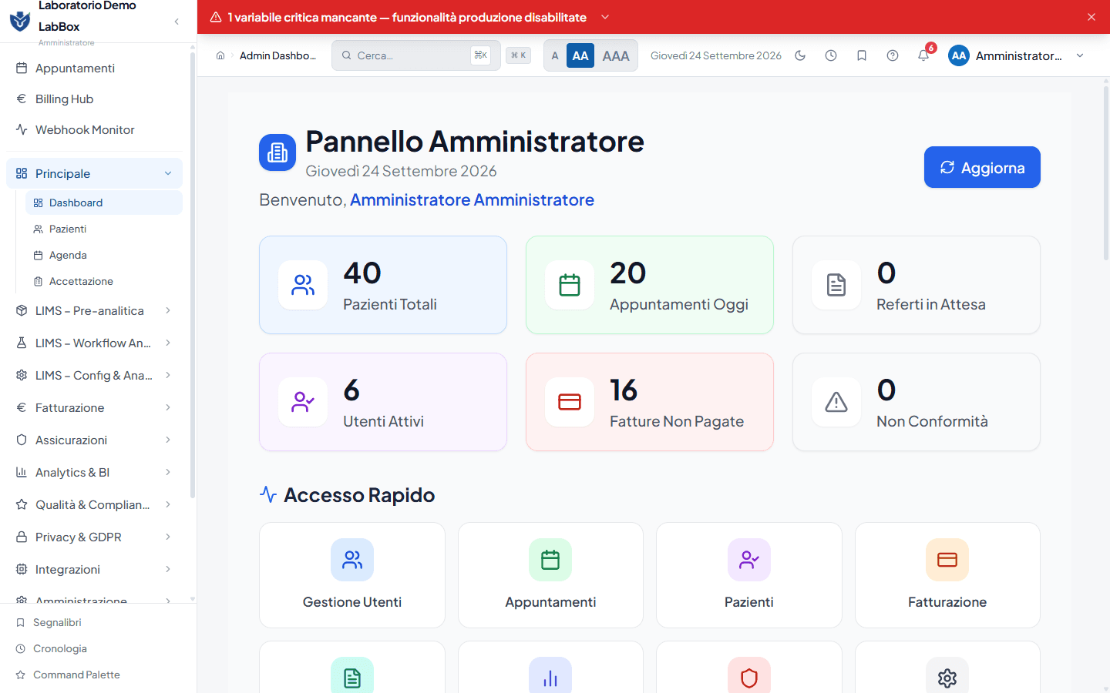
Task: Open Appuntamenti in the sidebar
Action: (x=94, y=68)
